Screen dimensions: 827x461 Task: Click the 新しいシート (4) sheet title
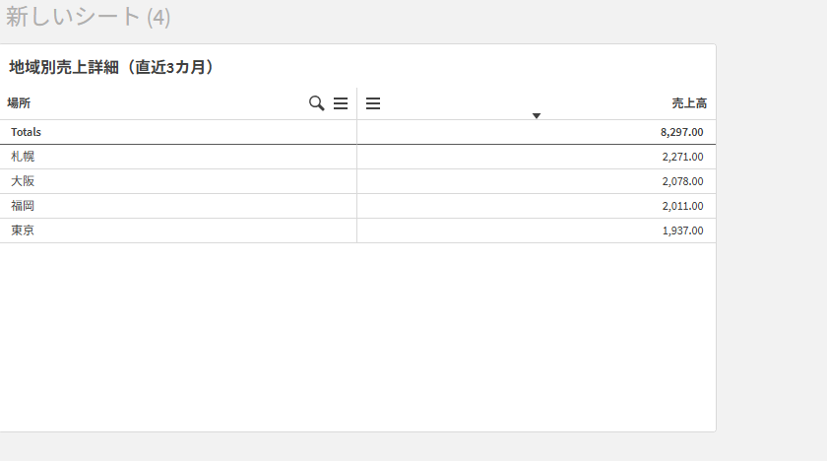pos(88,17)
